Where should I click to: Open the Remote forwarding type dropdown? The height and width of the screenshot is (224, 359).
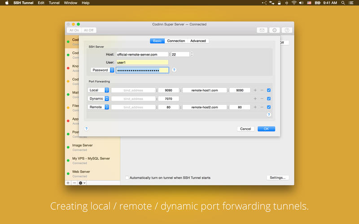coord(98,107)
